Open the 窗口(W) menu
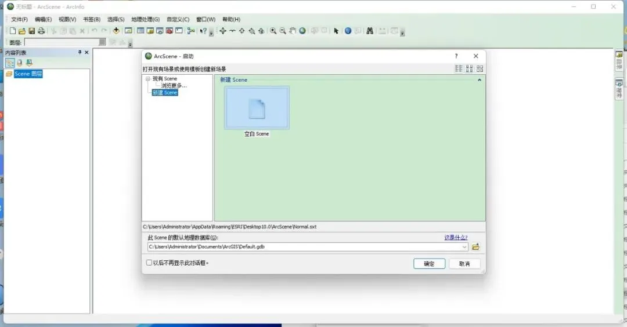 (206, 19)
